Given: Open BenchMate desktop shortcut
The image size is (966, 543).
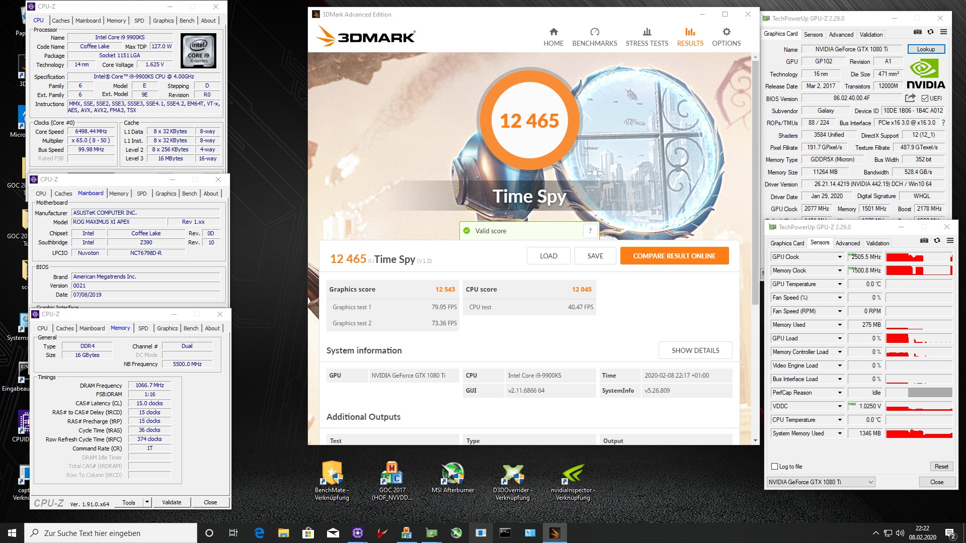Looking at the screenshot, I should 332,481.
